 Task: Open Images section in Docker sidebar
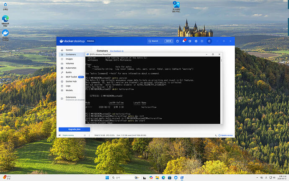tap(69, 59)
